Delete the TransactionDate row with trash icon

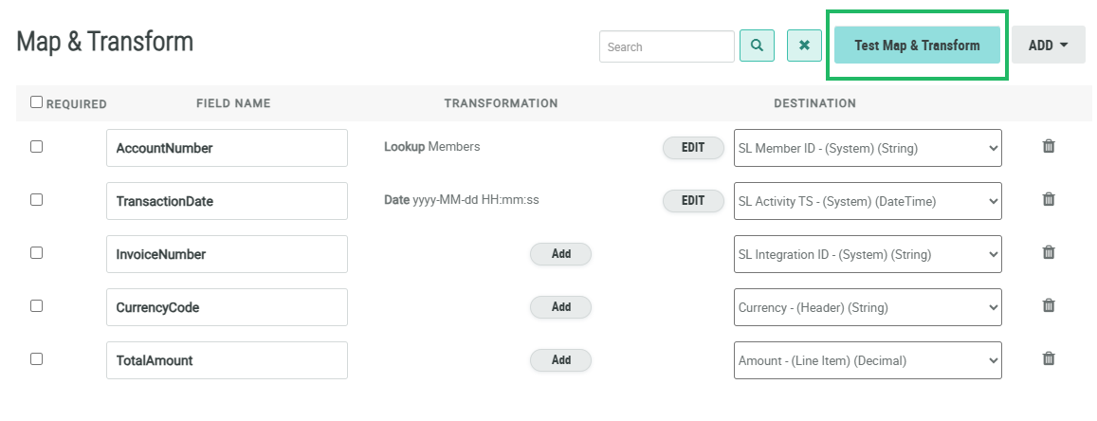pyautogui.click(x=1049, y=200)
